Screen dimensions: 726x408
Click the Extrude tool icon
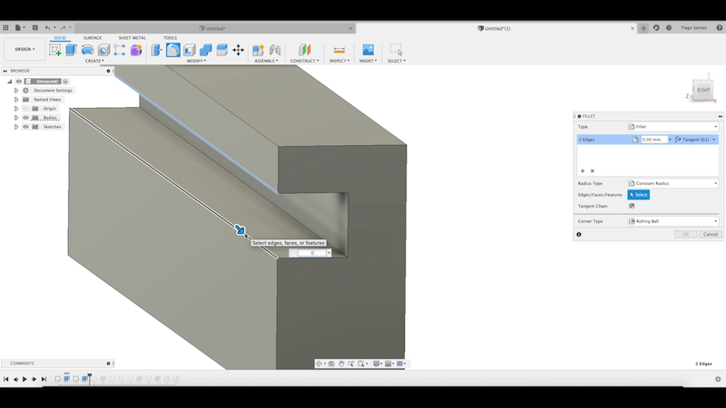71,50
